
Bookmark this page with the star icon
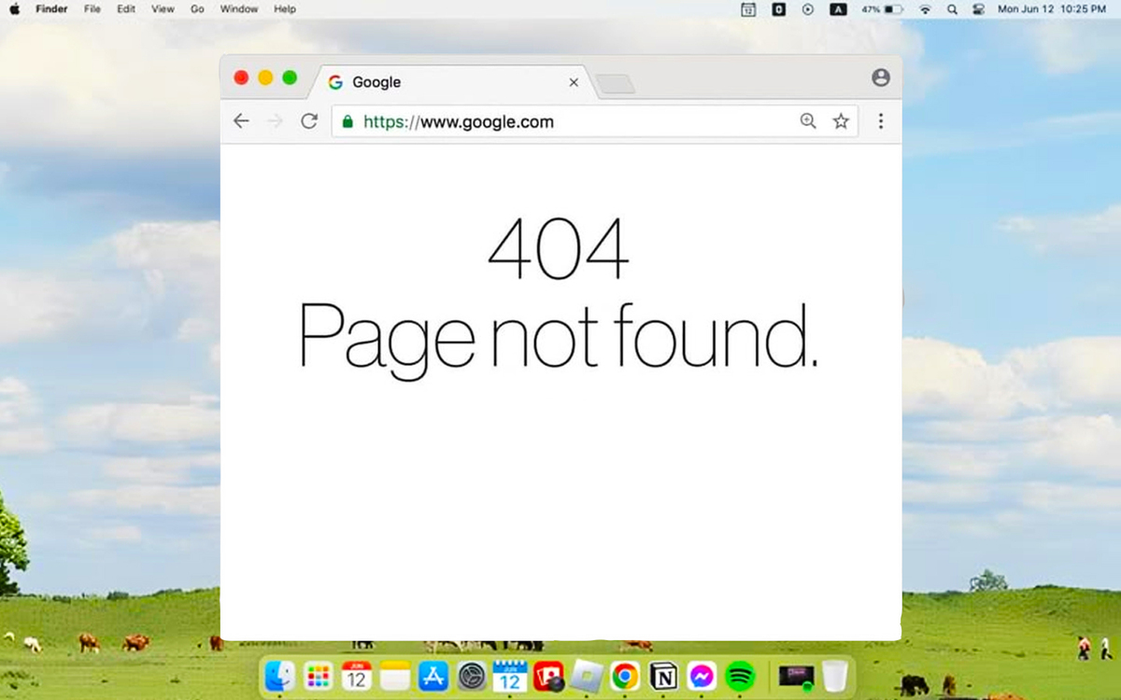(x=841, y=121)
